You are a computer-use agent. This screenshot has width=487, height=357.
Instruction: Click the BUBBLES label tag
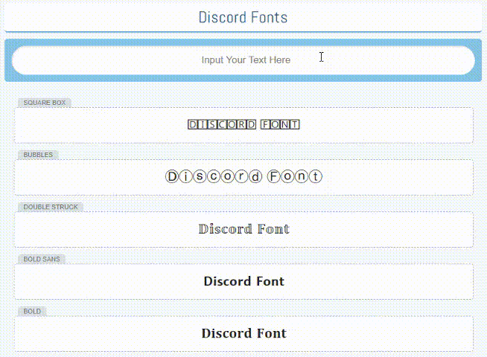tap(38, 155)
